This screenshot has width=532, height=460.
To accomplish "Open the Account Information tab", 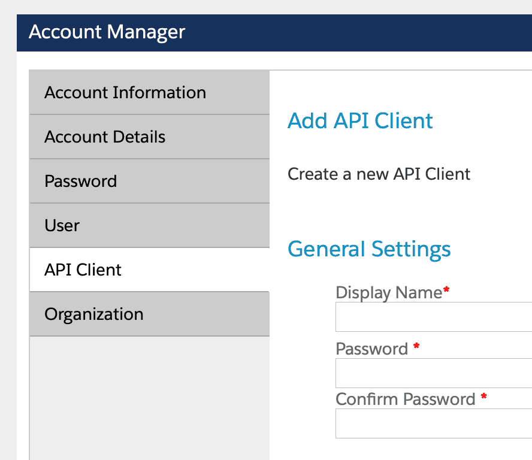I will 125,93.
